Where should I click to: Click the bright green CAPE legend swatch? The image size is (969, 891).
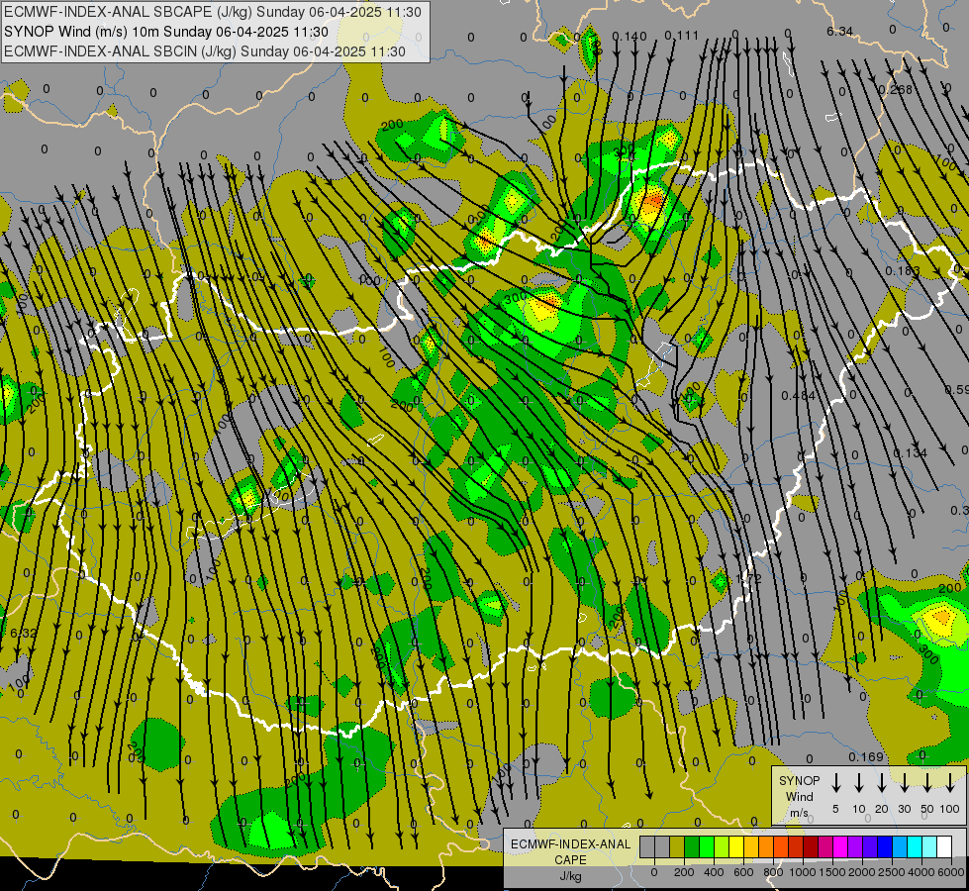point(707,847)
